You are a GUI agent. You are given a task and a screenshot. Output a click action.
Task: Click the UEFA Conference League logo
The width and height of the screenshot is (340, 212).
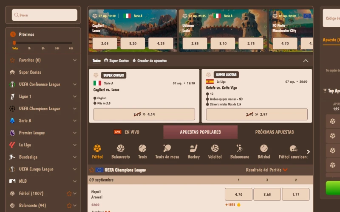coord(12,84)
